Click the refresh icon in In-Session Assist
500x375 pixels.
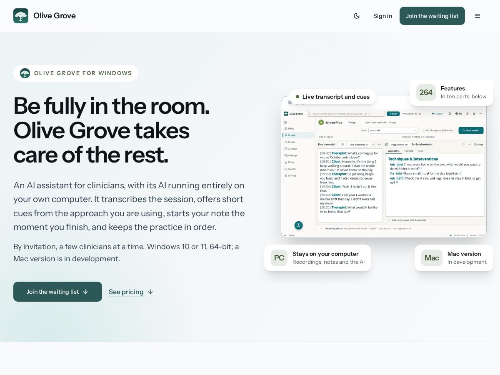tap(463, 145)
